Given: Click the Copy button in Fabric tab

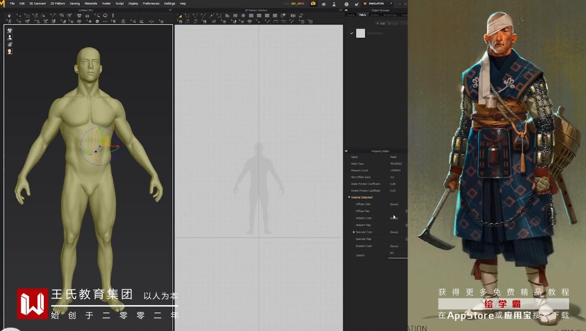Looking at the screenshot, I should (x=393, y=23).
